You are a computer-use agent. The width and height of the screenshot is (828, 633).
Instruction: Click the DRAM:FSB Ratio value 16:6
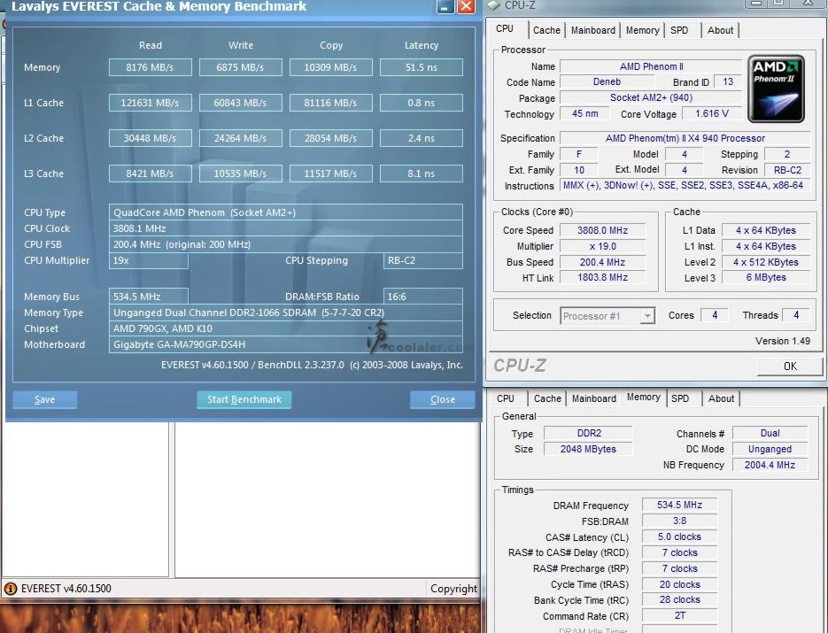coord(423,297)
